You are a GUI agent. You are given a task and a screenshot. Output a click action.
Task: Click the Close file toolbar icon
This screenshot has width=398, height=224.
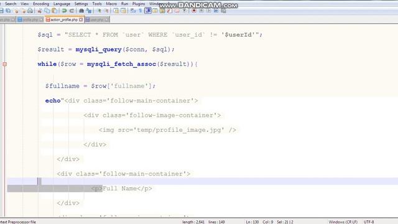tap(16, 11)
